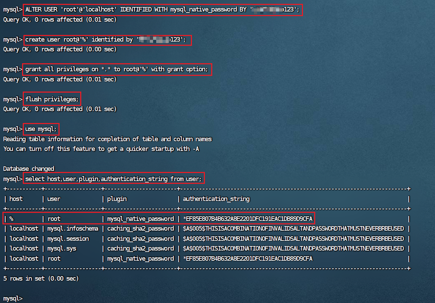The image size is (435, 303).
Task: Select "Query OK, 0 rows affected (0.00 sec)" line
Action: point(60,49)
